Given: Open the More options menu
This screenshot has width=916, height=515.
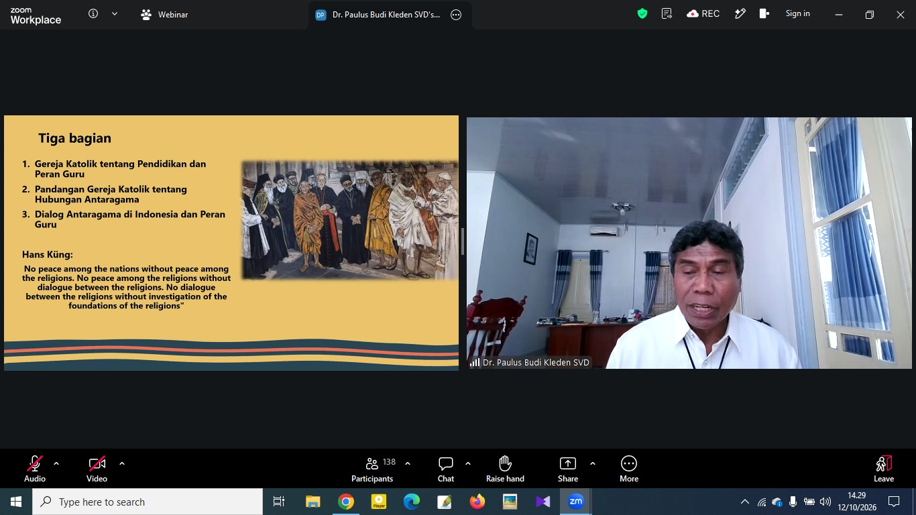Looking at the screenshot, I should tap(629, 469).
